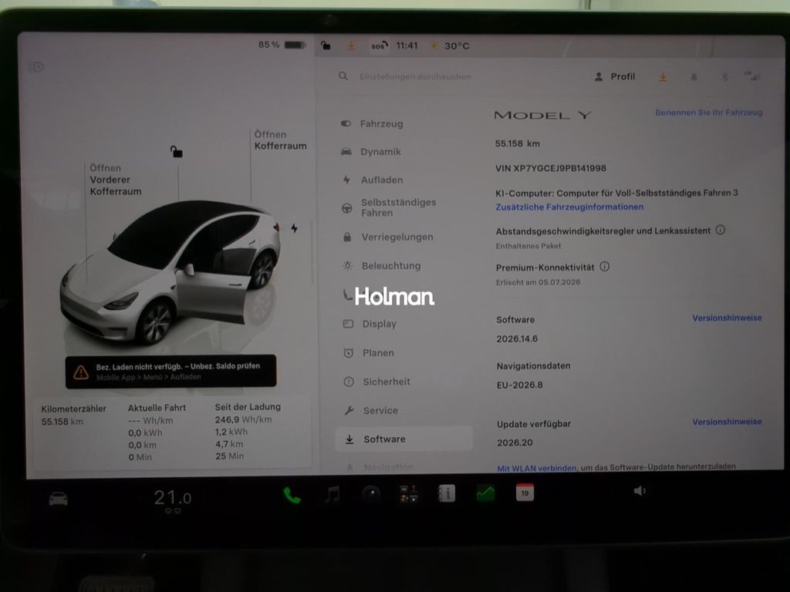Screen dimensions: 790x592
Task: Open the energy graph app
Action: [486, 493]
